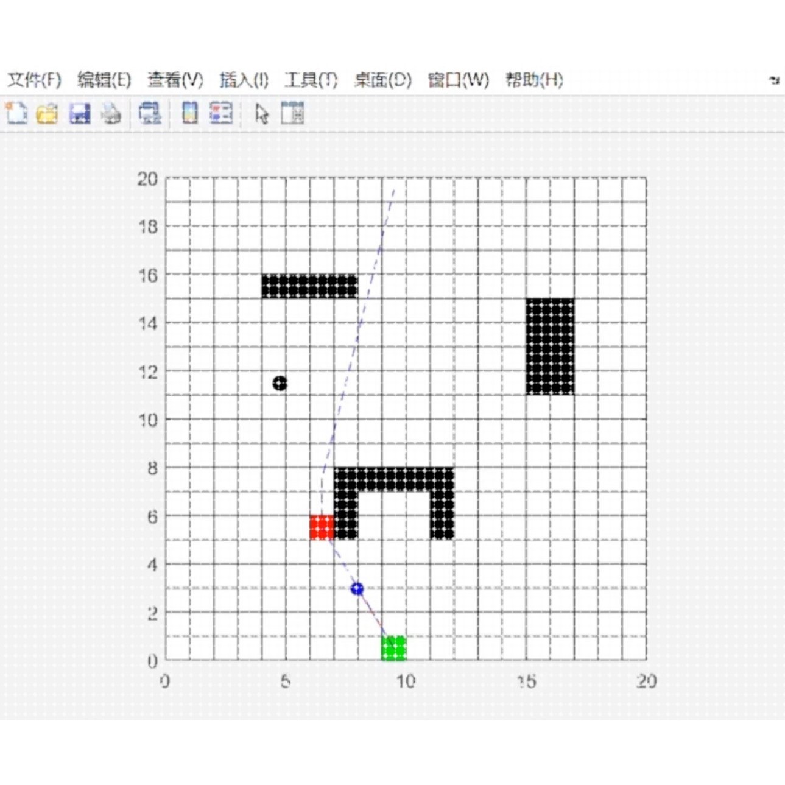
Task: Click the y-axis tick label 20
Action: point(147,178)
